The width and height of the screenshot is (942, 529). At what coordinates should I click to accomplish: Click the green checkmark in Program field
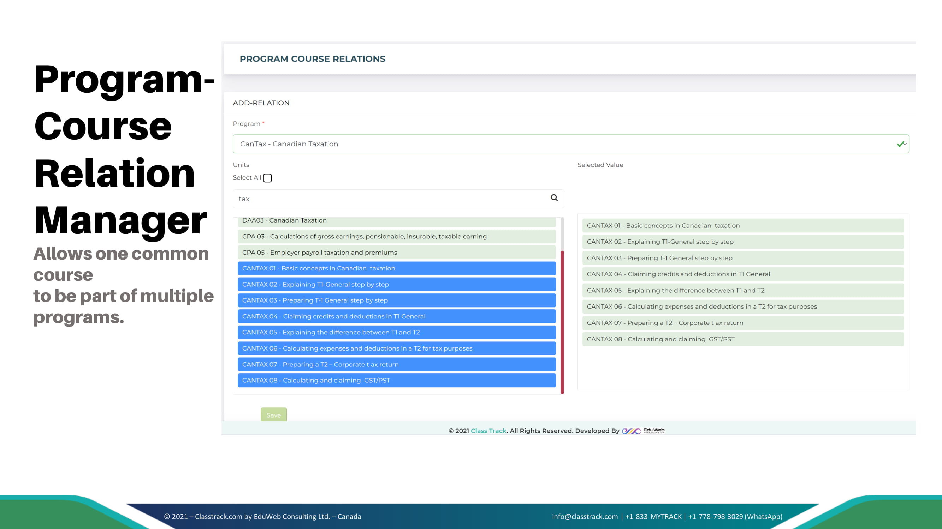(900, 144)
